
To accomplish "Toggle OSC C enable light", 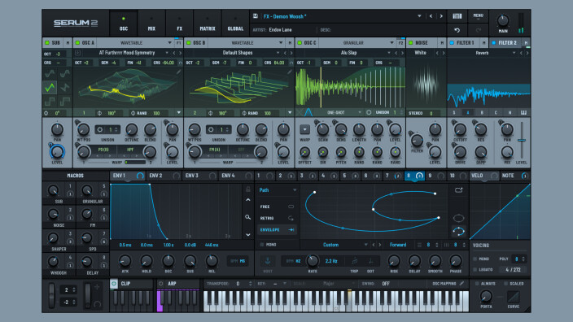I will click(x=300, y=43).
